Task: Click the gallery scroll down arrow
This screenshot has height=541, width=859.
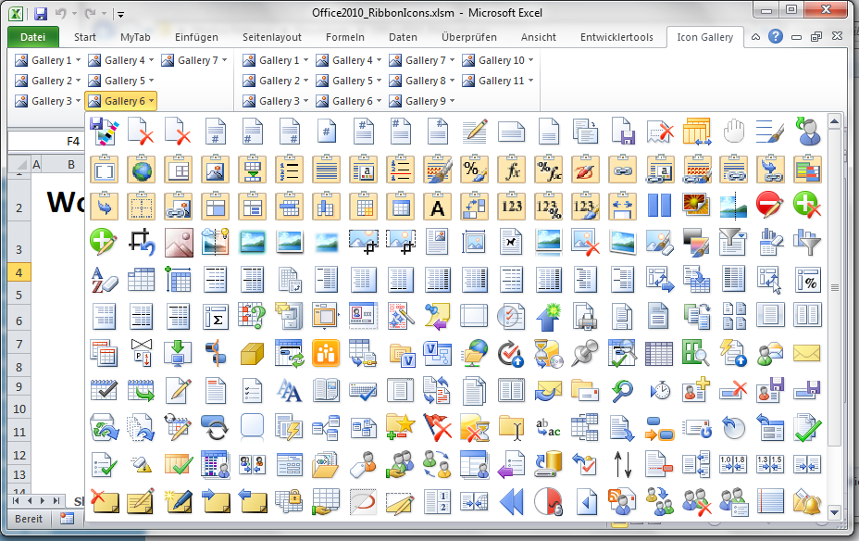Action: click(x=834, y=511)
